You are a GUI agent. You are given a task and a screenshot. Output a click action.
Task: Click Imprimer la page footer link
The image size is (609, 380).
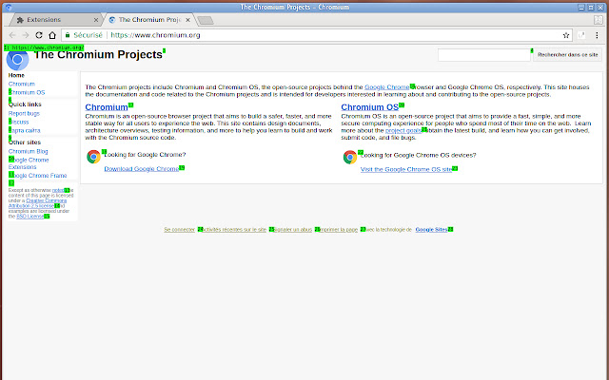[336, 230]
